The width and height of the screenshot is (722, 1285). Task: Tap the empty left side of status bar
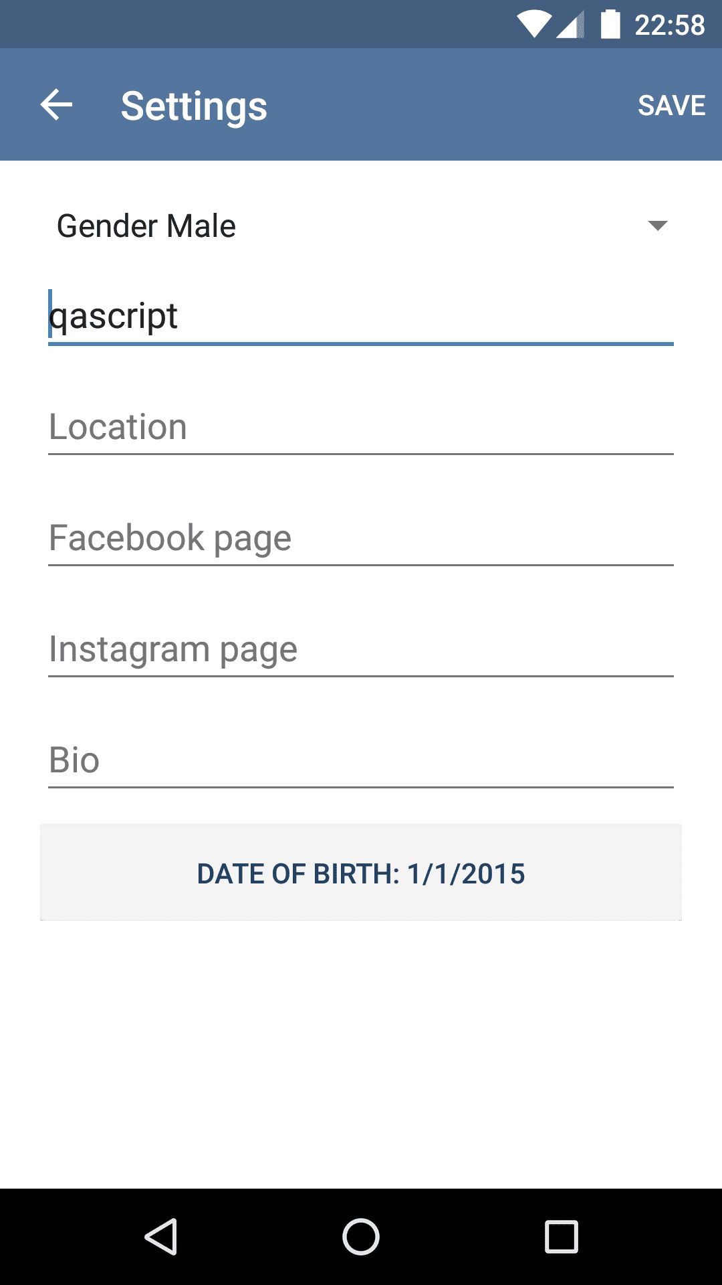tap(201, 25)
